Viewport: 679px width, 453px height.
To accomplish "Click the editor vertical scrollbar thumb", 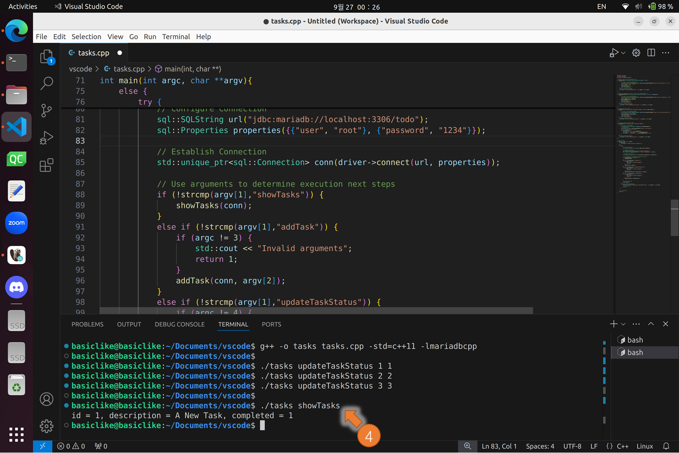I will pos(674,218).
